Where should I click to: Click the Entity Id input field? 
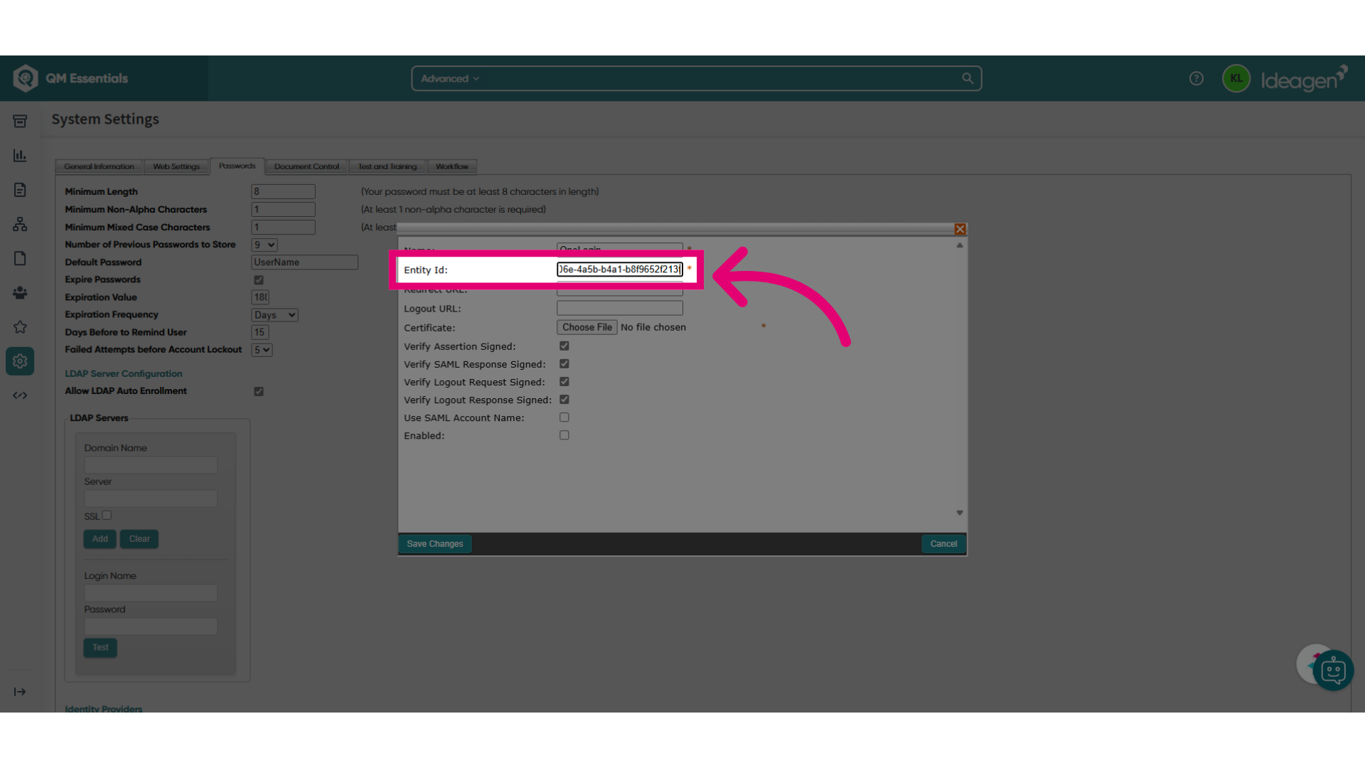coord(620,270)
